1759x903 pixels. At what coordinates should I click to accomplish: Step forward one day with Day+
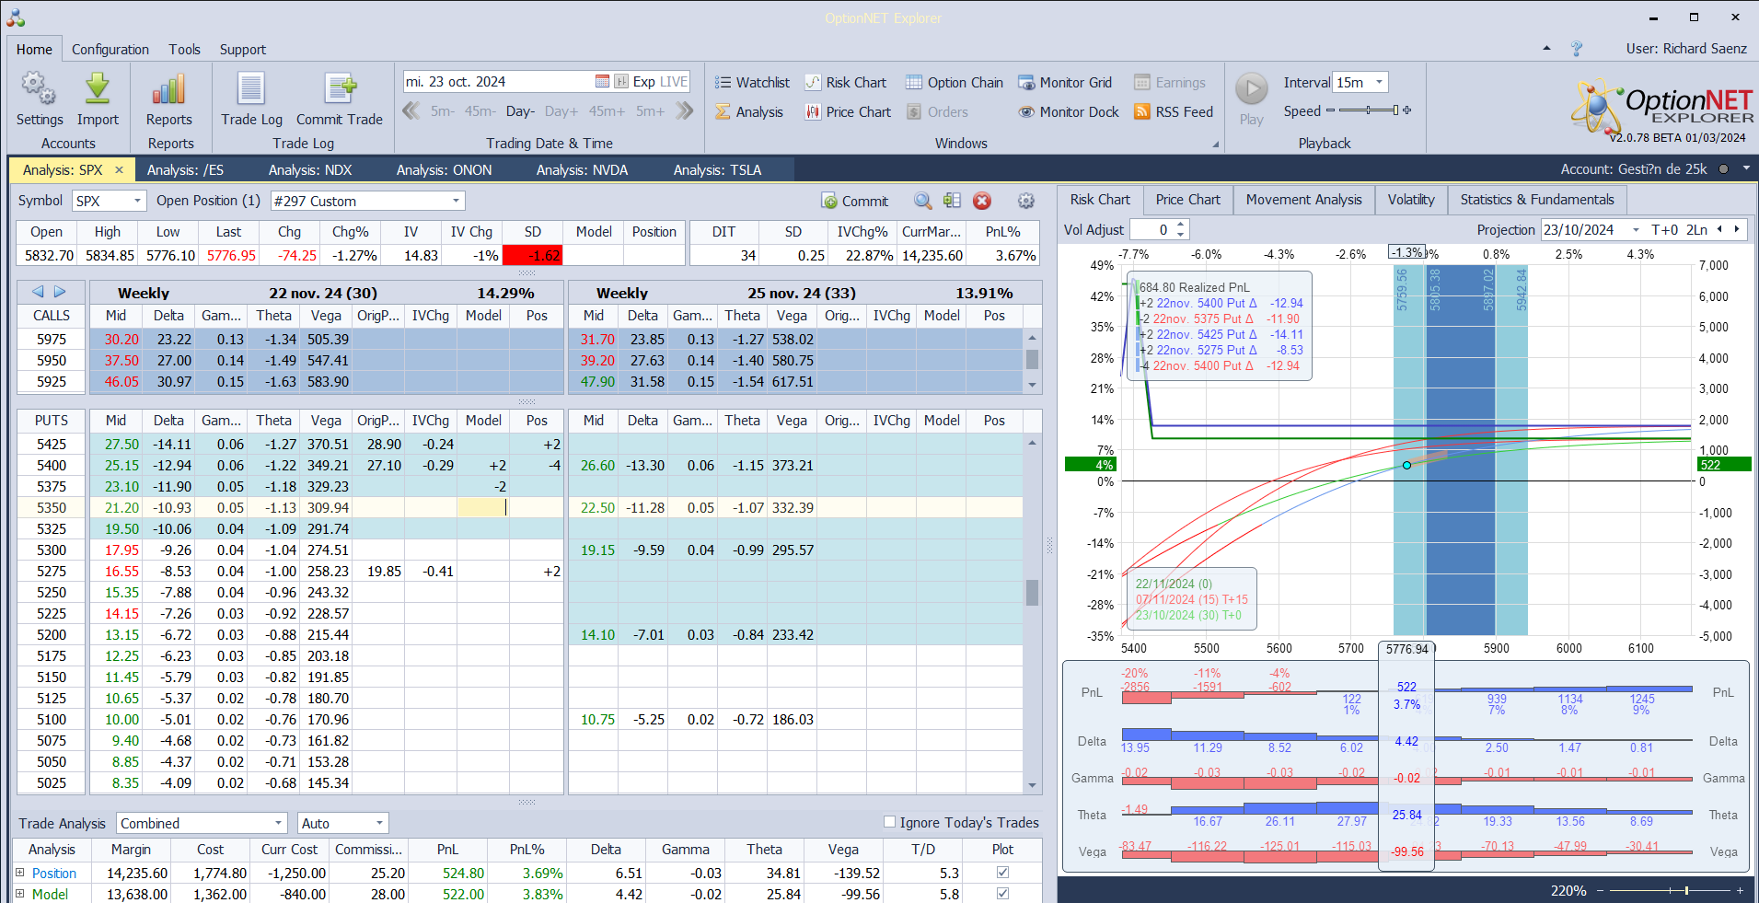[x=561, y=111]
